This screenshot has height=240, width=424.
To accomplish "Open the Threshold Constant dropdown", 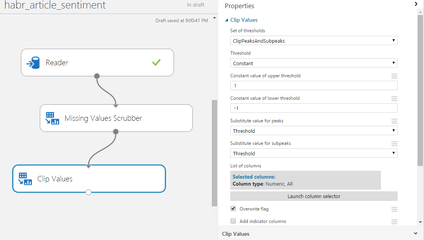I will [x=314, y=63].
